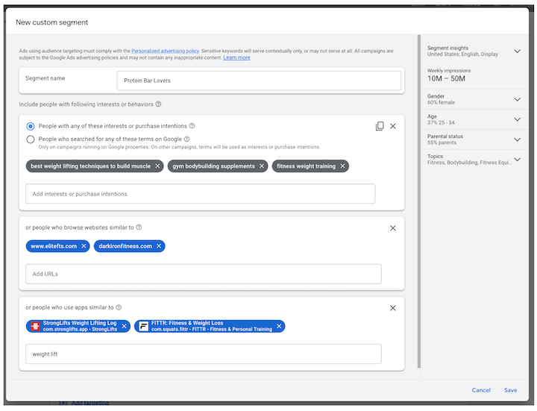Image resolution: width=537 pixels, height=411 pixels.
Task: Remove 'fitness weight training' keyword chip
Action: [342, 166]
